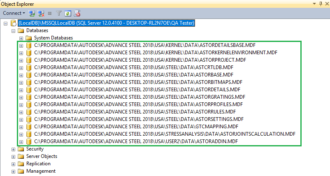Expand the ASTORSETTINGS.MDF database node
Viewport: 330px width, 176px height.
pos(21,120)
